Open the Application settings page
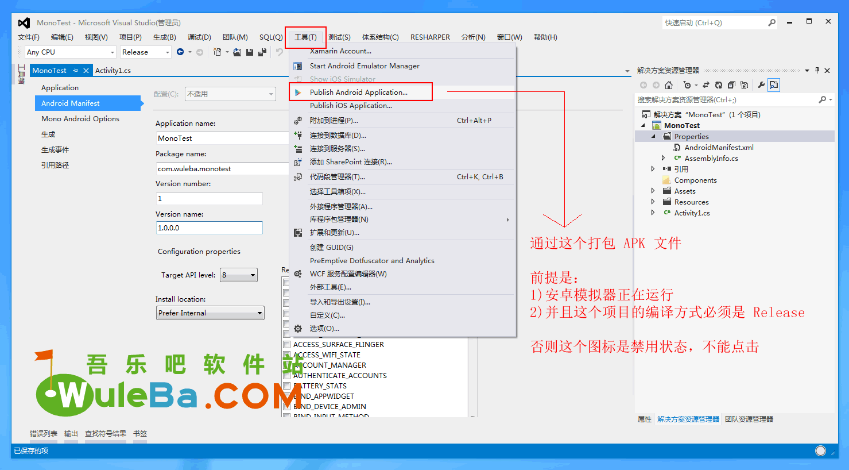The image size is (849, 470). [x=60, y=87]
